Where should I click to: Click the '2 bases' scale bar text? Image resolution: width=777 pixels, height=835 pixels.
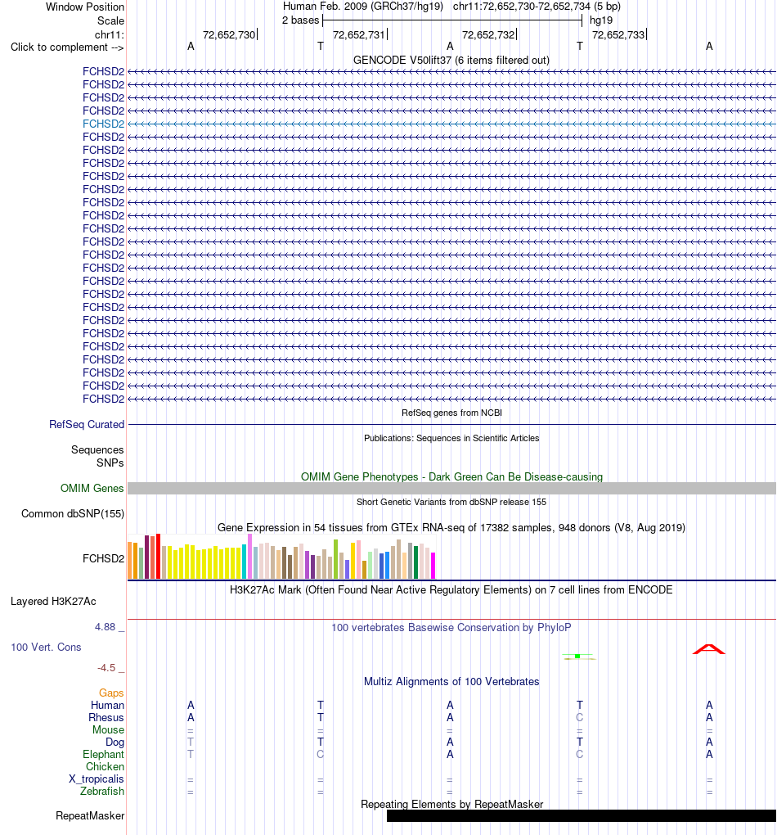click(x=301, y=20)
